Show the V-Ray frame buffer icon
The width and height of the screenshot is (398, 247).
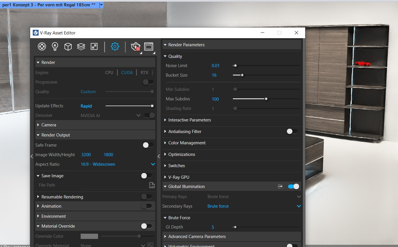coord(149,47)
